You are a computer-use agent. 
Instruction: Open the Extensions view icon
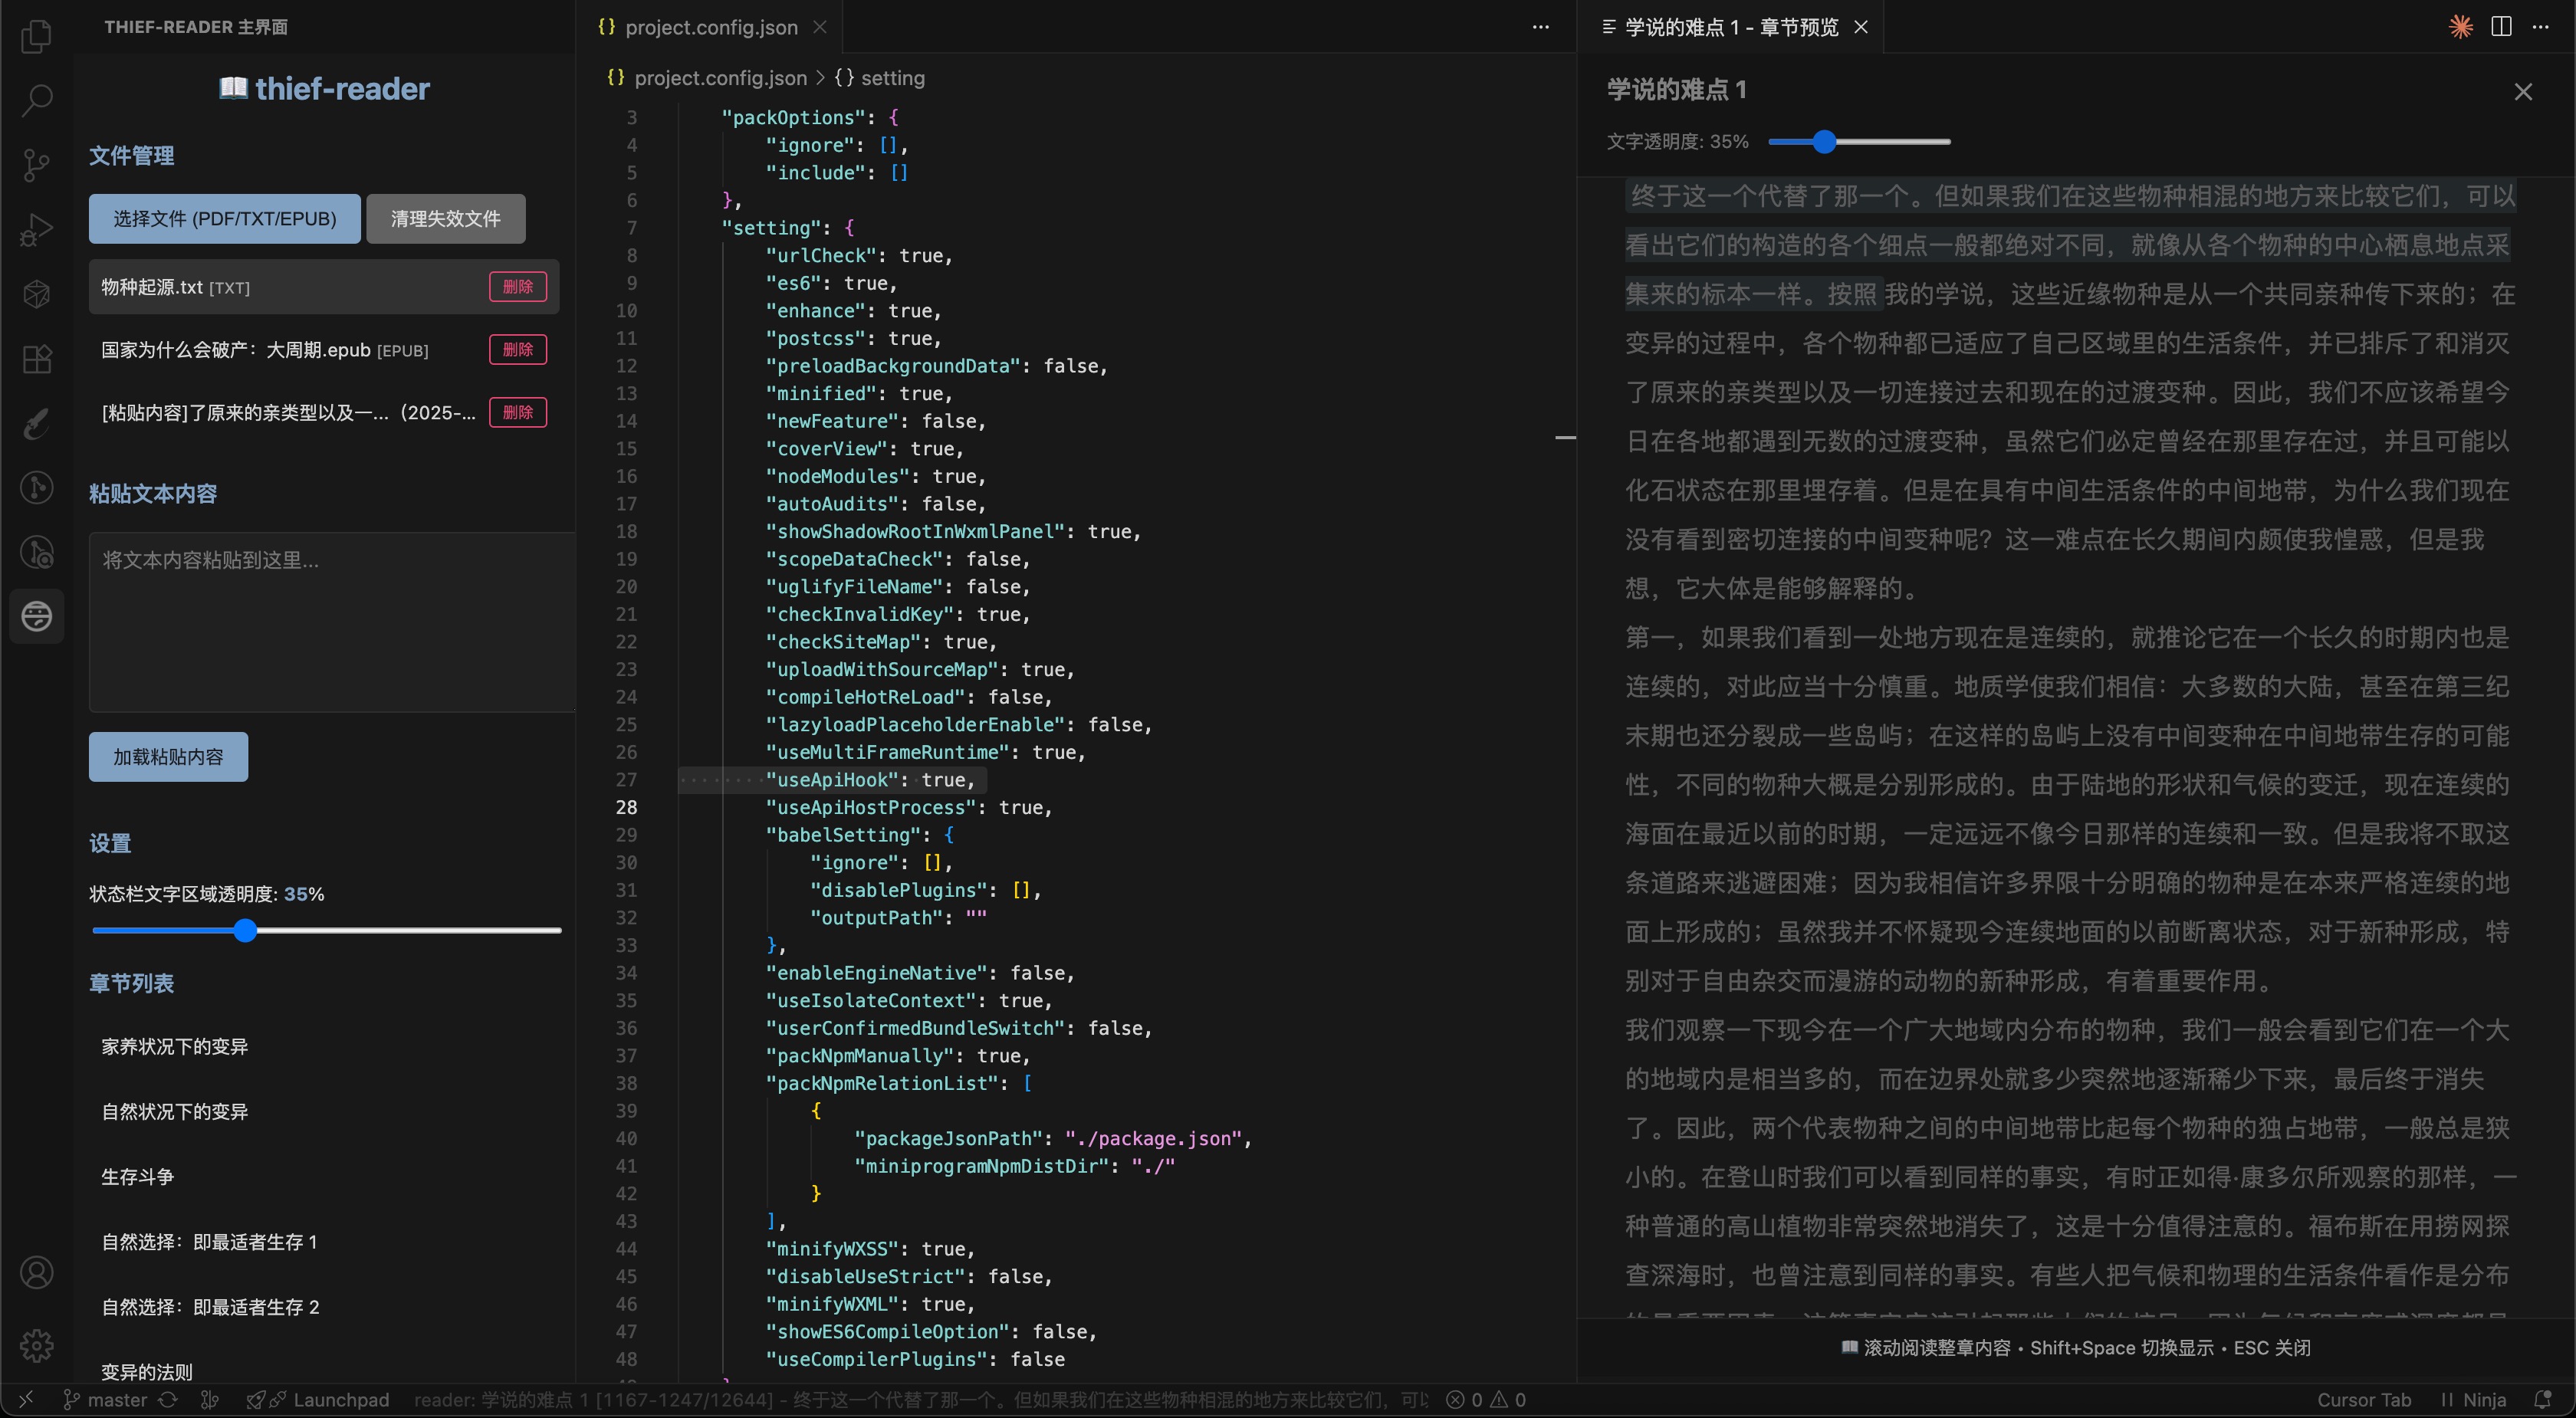pyautogui.click(x=37, y=358)
